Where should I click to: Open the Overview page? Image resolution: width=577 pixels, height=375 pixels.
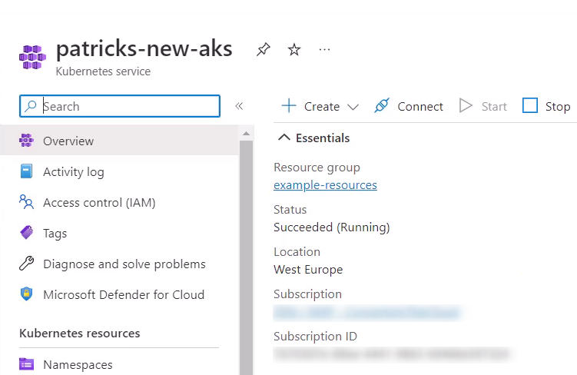(119, 141)
